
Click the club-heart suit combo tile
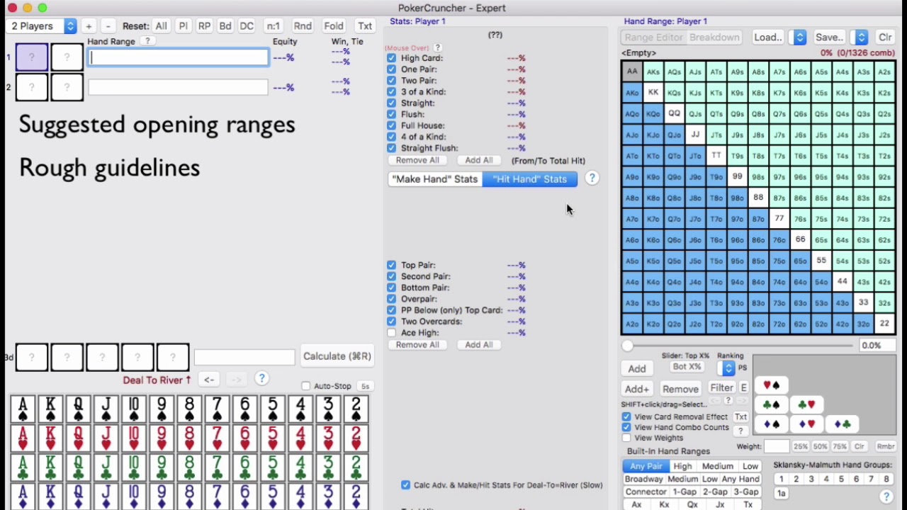click(x=806, y=405)
